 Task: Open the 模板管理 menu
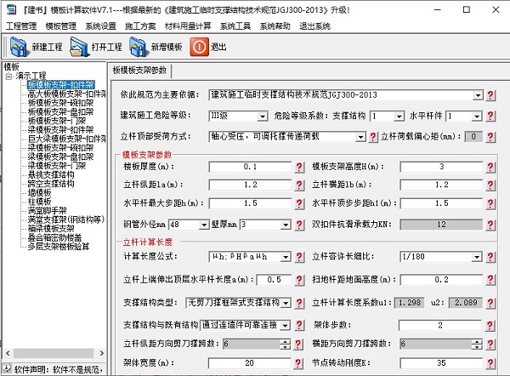[x=61, y=26]
